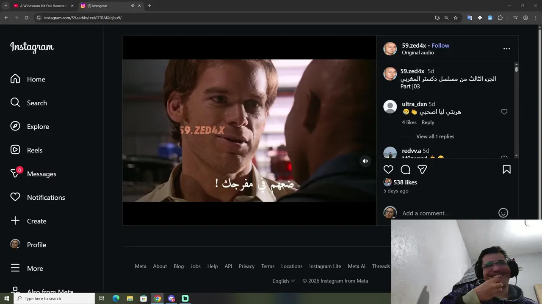Viewport: 542px width, 304px height.
Task: Open the three-dot post options menu
Action: coord(506,49)
